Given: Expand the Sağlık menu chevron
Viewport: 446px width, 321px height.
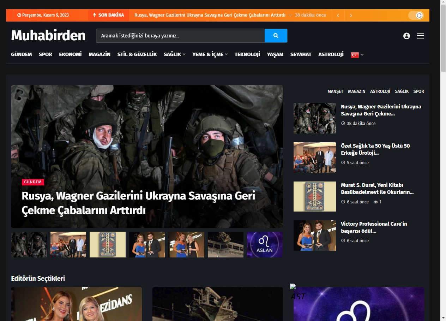Looking at the screenshot, I should (184, 54).
